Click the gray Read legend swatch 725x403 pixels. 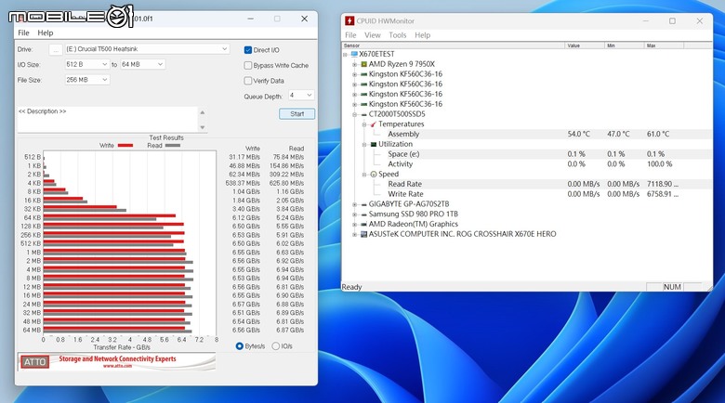pos(173,145)
